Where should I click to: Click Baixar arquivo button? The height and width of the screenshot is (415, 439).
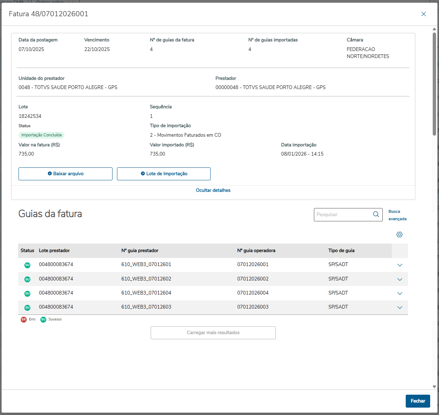tap(66, 174)
